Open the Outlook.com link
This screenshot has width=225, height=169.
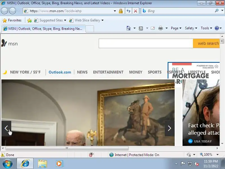(60, 72)
